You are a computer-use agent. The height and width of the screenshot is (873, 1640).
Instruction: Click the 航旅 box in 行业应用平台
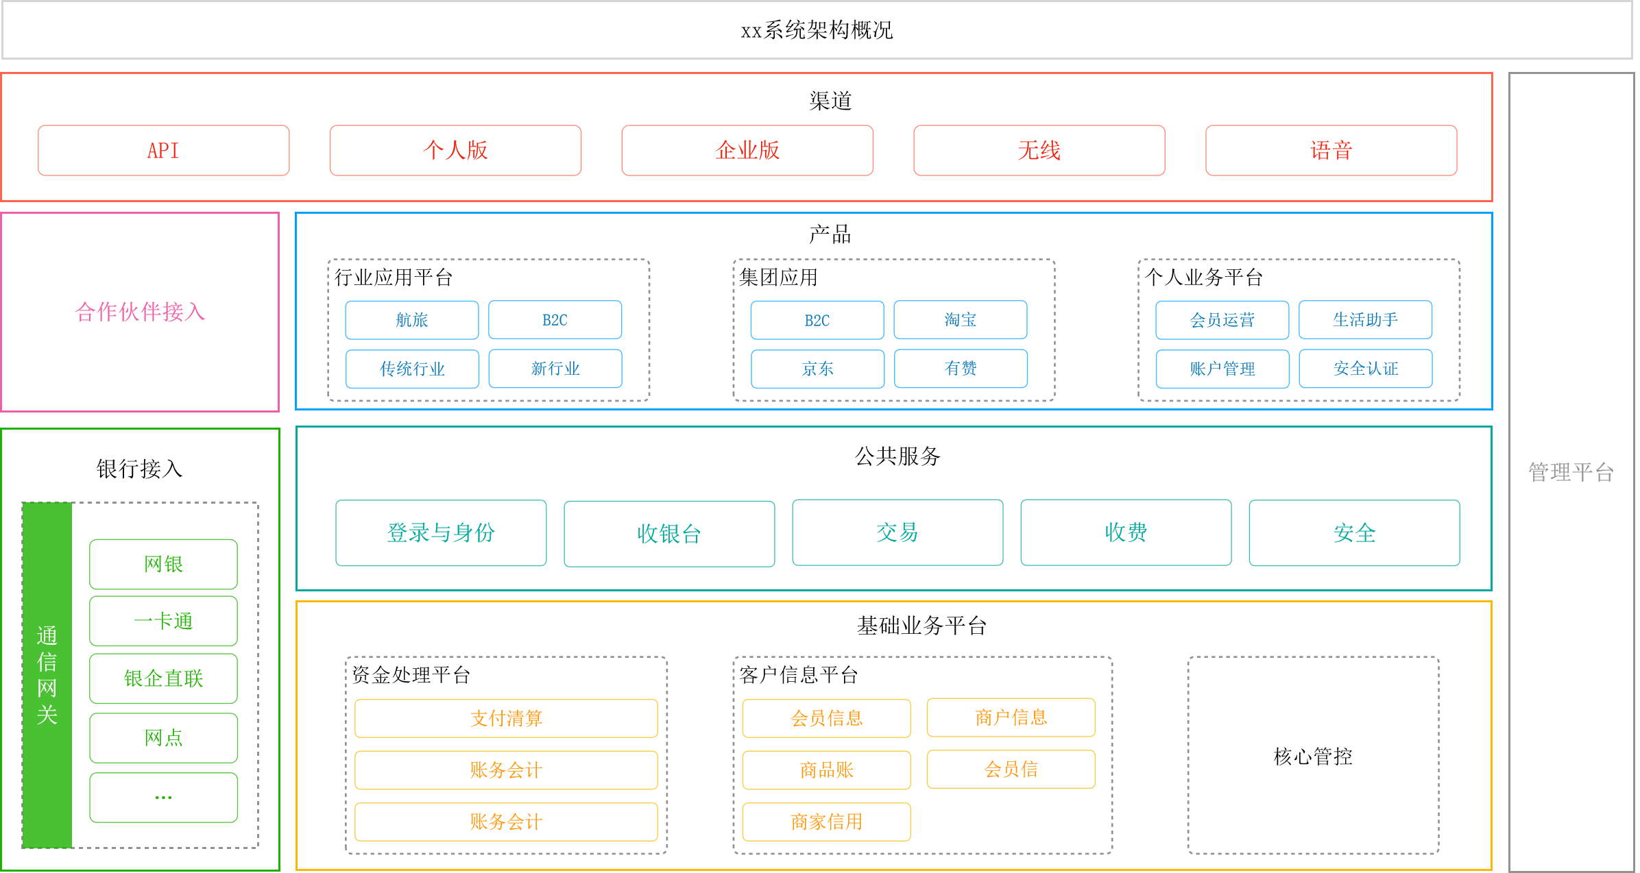tap(411, 320)
